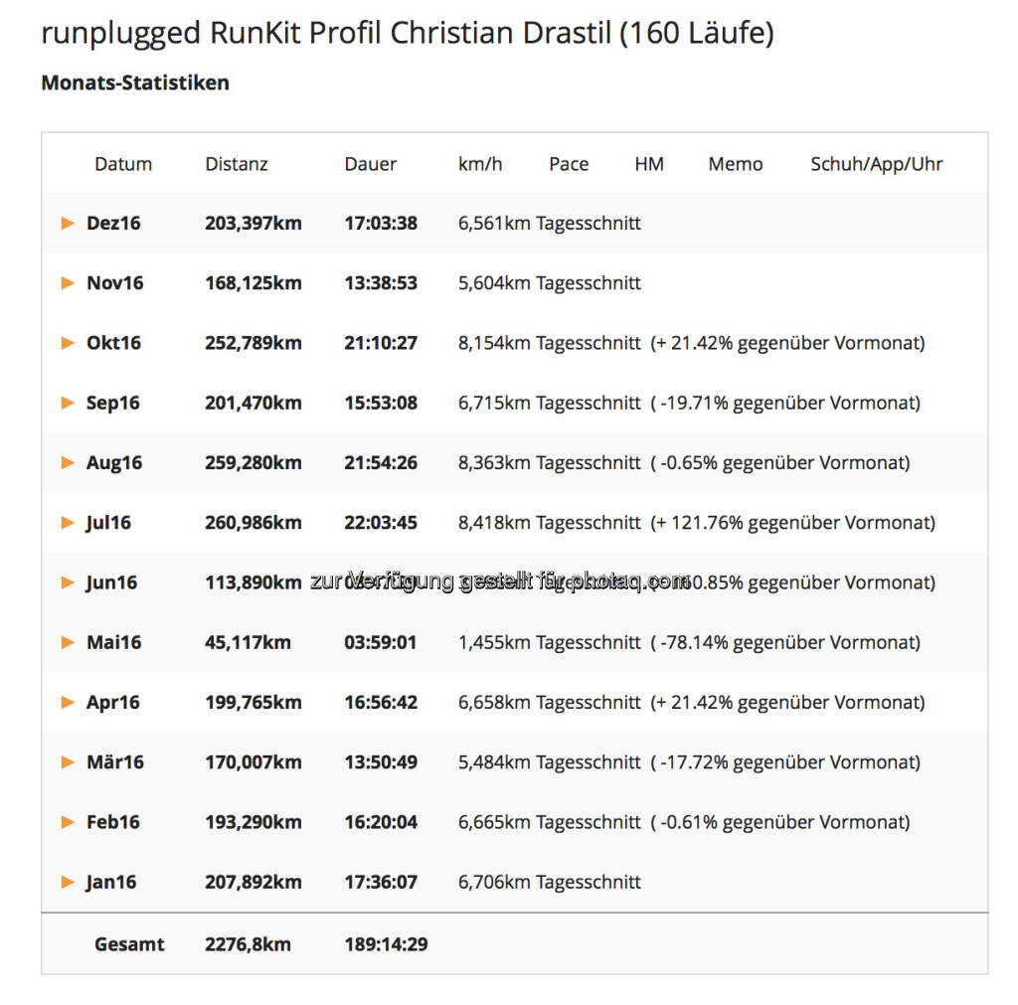Image resolution: width=1018 pixels, height=1005 pixels.
Task: Click the Jul16 orange arrow icon
Action: pos(68,522)
